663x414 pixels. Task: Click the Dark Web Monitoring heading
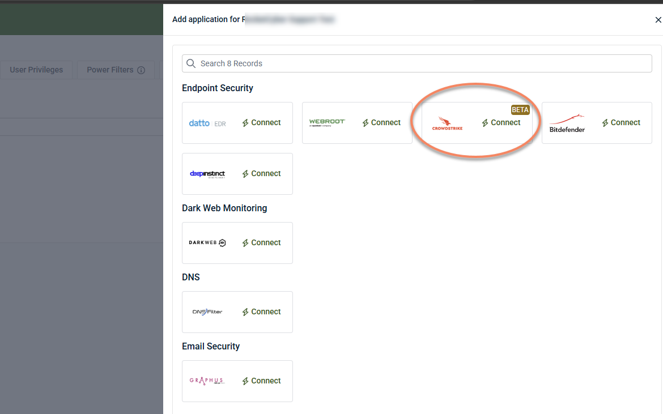point(224,208)
